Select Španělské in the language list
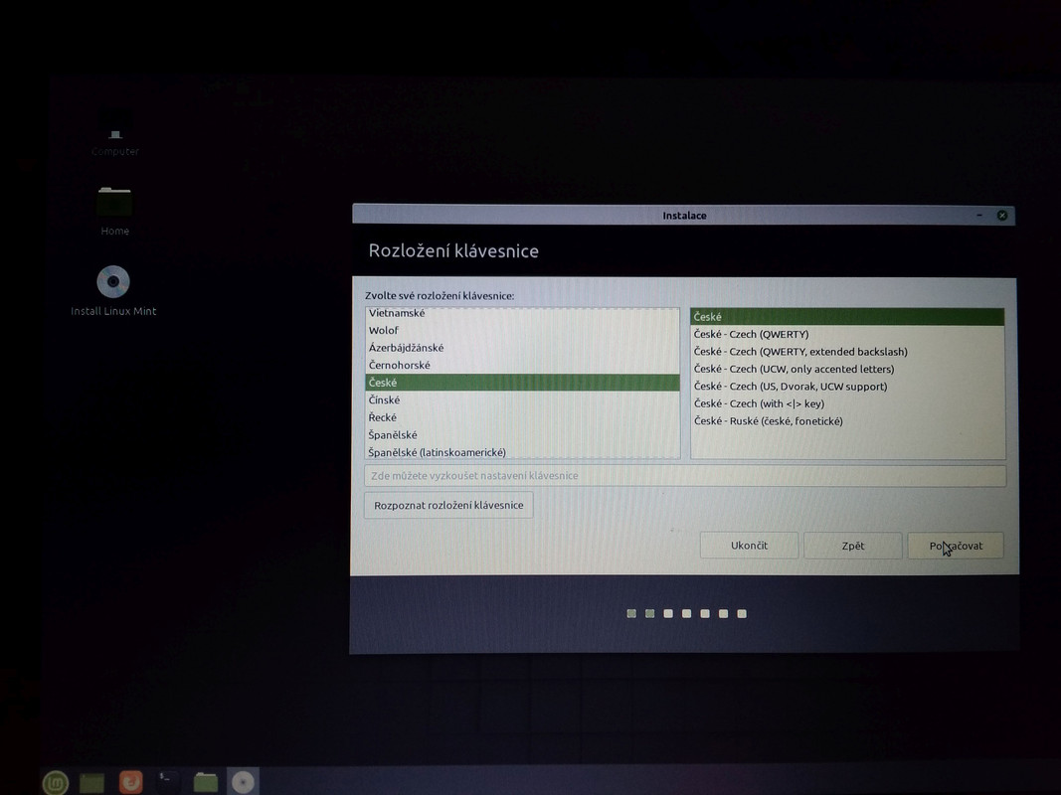Screen dimensions: 1061x795 click(522, 434)
